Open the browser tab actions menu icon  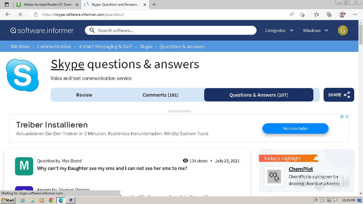[x=7, y=5]
